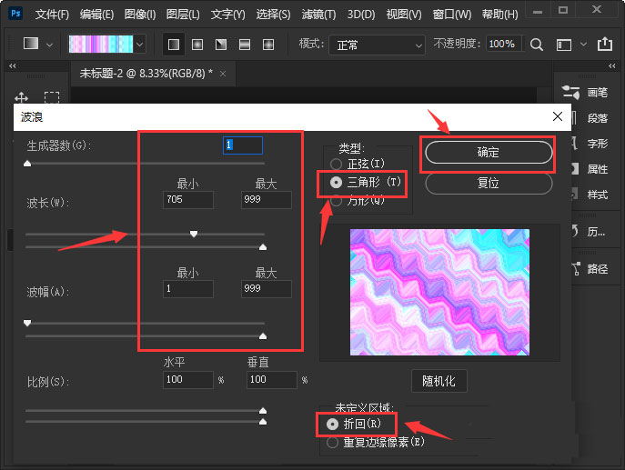Click the 波幅 minimum slider handle
The image size is (625, 470).
pos(27,323)
